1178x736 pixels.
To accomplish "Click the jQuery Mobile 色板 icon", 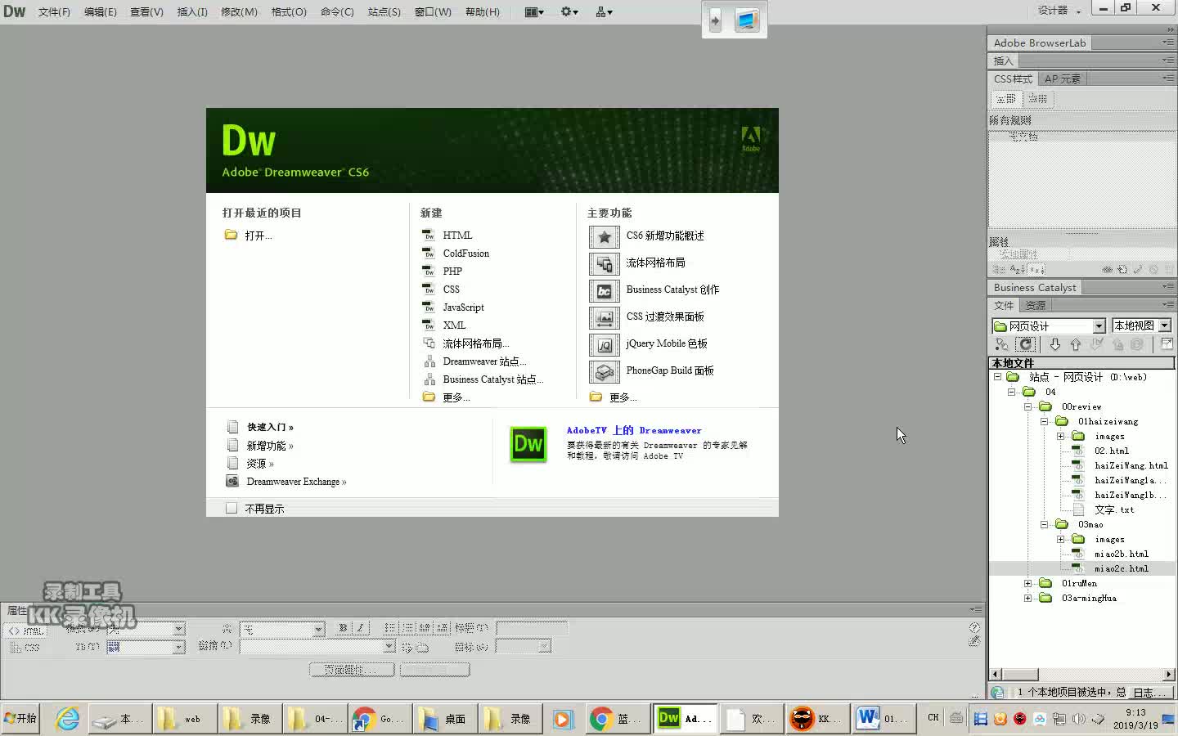I will coord(604,344).
